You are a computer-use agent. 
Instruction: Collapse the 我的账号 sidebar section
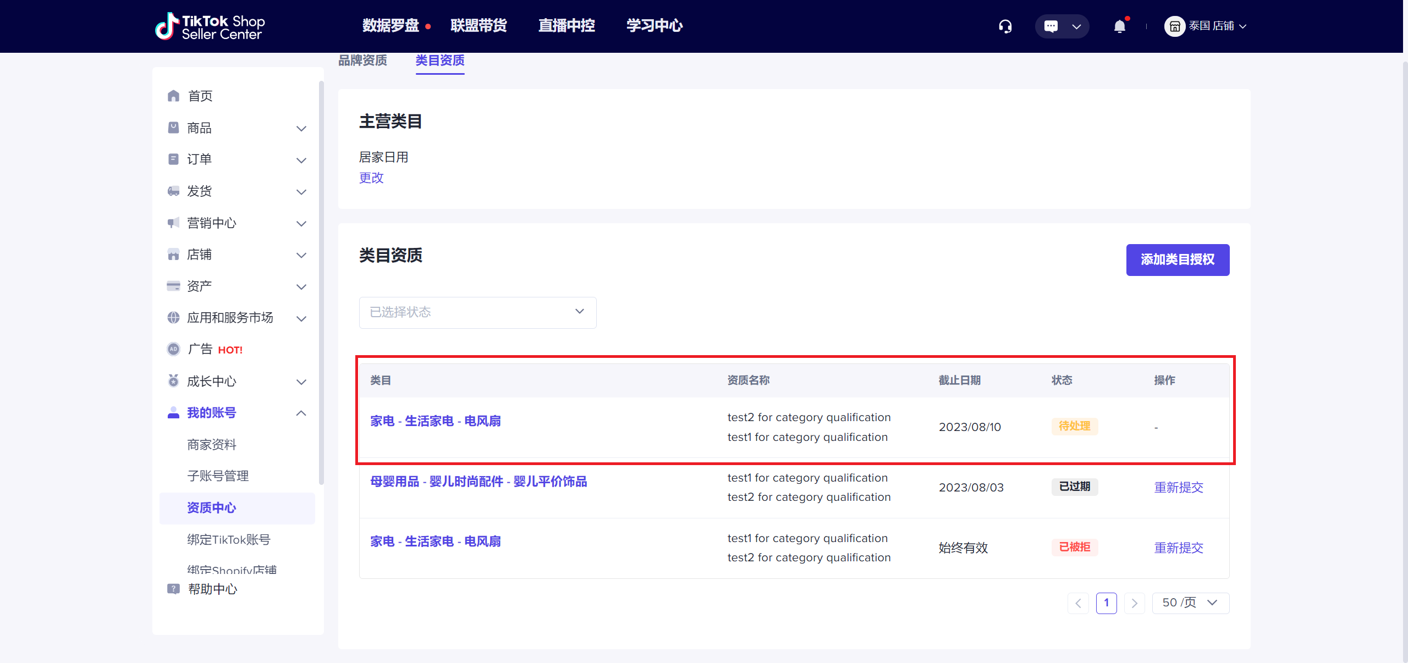click(x=301, y=413)
